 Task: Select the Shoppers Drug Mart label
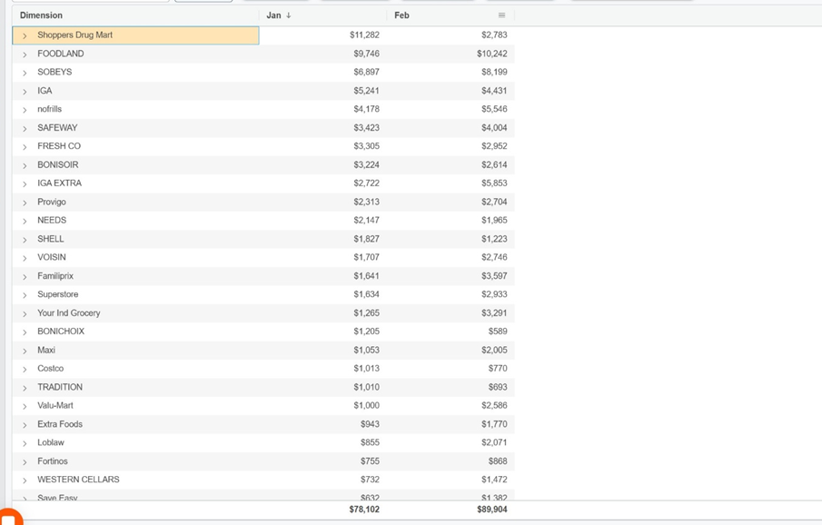[75, 35]
